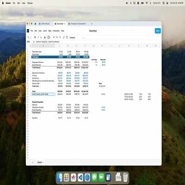Add a new tab with plus button
The height and width of the screenshot is (185, 185).
(92, 24)
